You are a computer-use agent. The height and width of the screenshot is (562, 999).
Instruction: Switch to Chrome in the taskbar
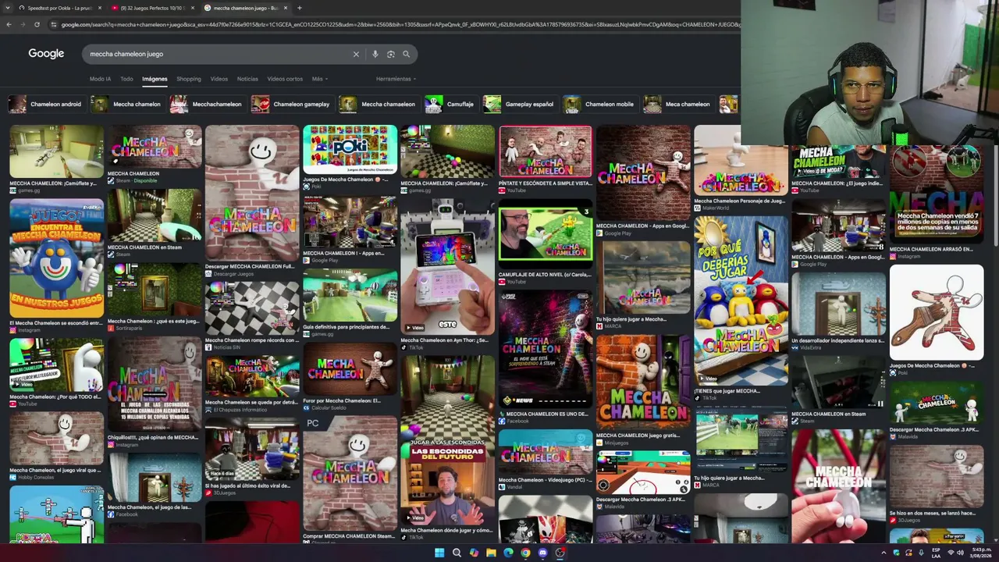coord(525,553)
